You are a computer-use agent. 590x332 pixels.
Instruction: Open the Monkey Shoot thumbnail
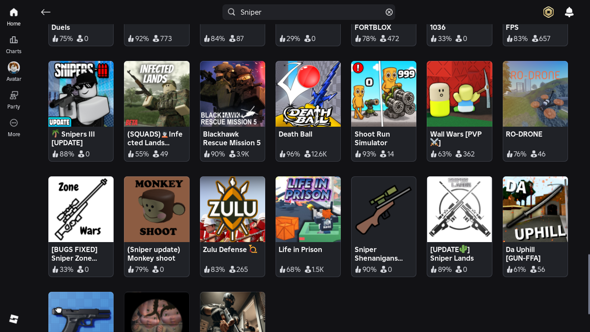tap(157, 209)
